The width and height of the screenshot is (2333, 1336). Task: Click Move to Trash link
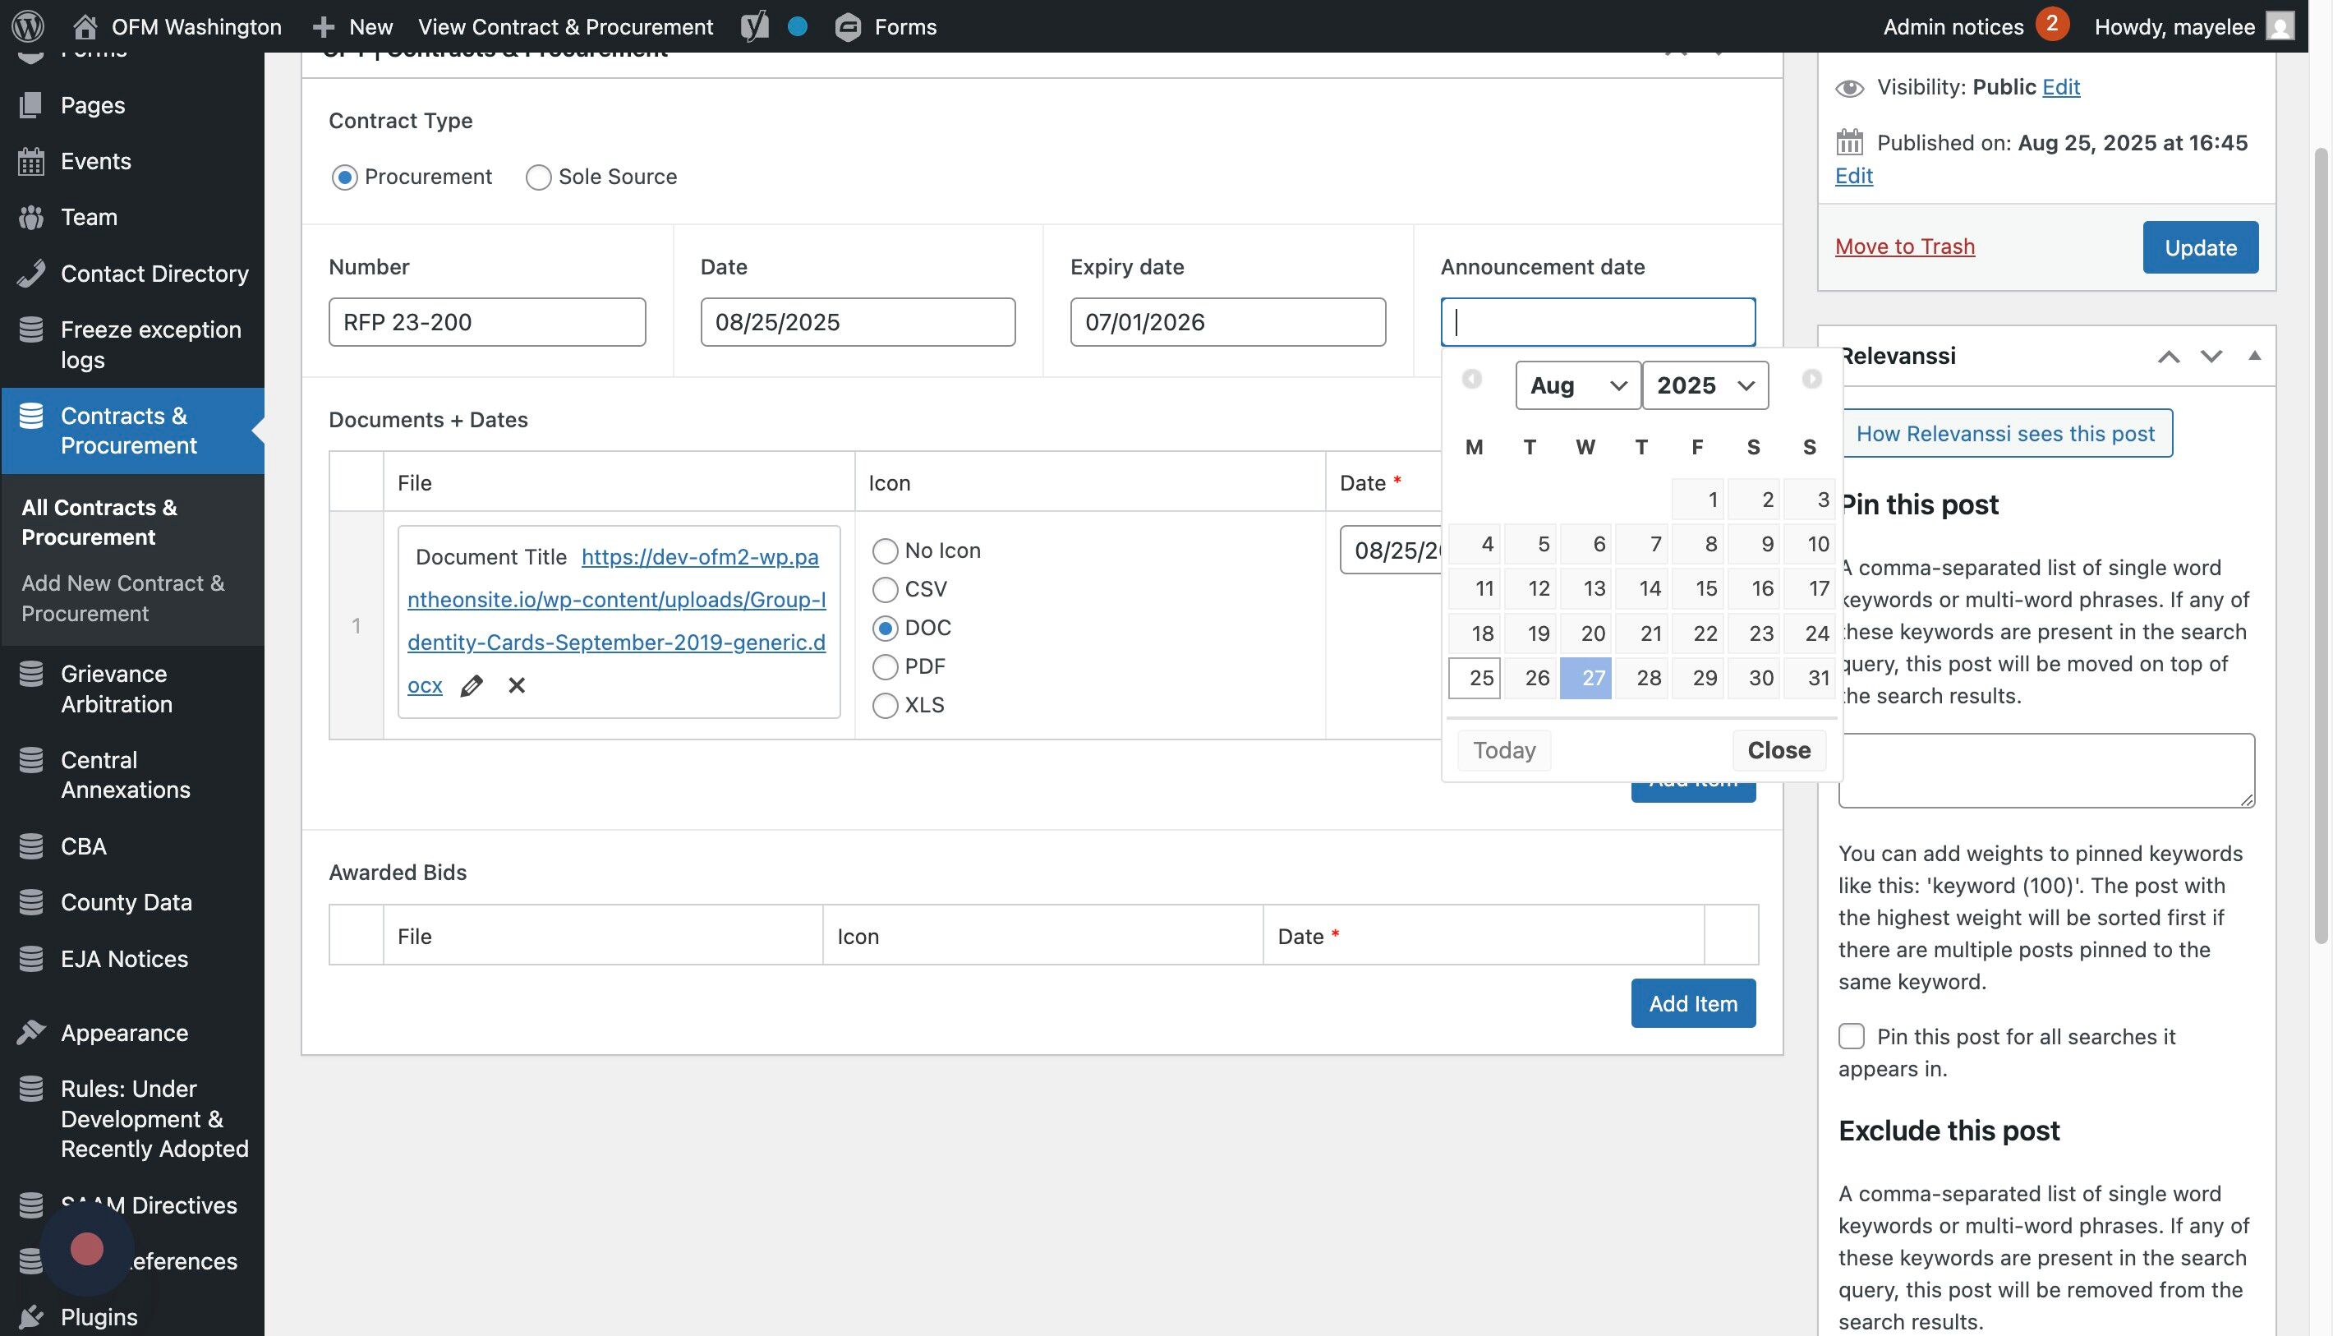pyautogui.click(x=1904, y=246)
